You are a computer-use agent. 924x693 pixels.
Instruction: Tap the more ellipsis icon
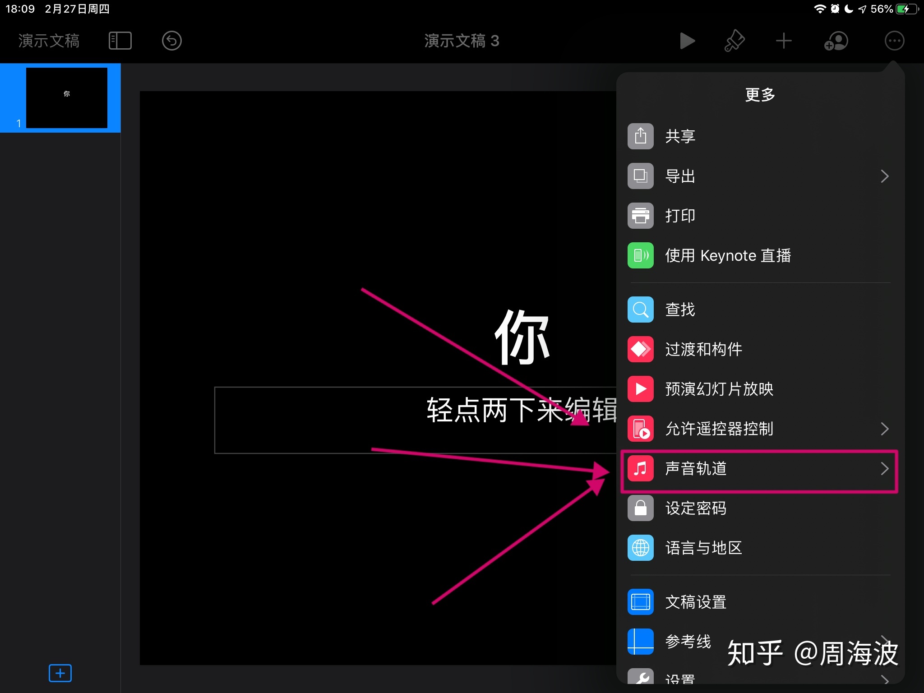pyautogui.click(x=894, y=41)
